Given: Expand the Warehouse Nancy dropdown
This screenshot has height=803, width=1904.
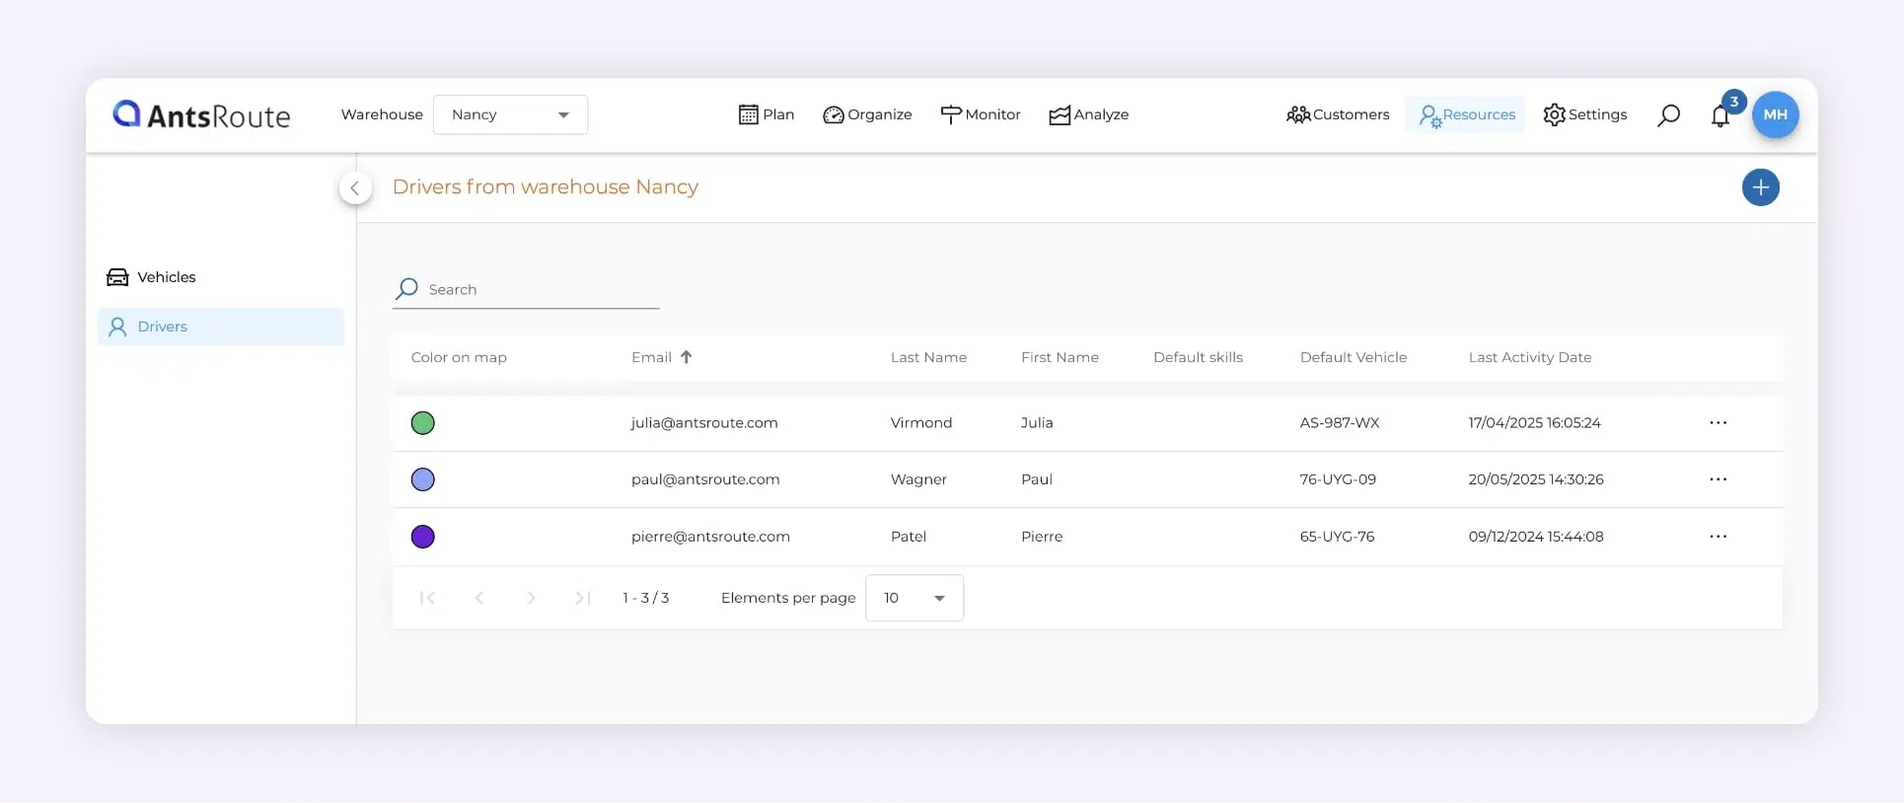Looking at the screenshot, I should (x=510, y=114).
